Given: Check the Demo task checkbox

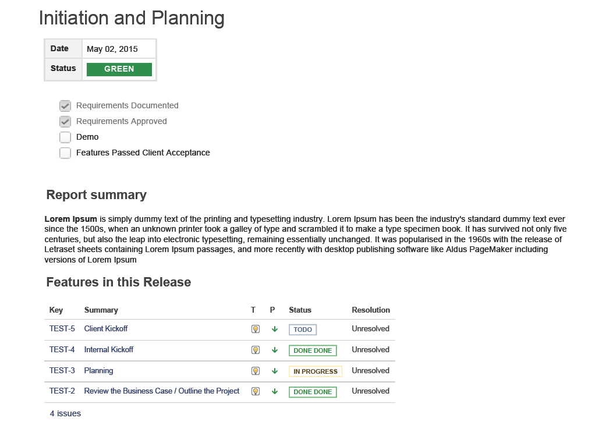Looking at the screenshot, I should 65,137.
